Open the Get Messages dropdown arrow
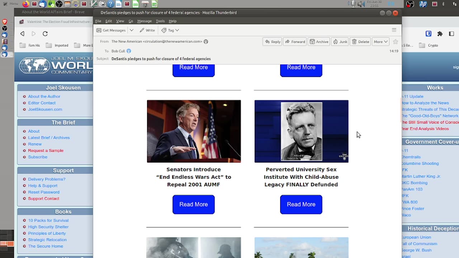This screenshot has height=258, width=459. click(132, 30)
